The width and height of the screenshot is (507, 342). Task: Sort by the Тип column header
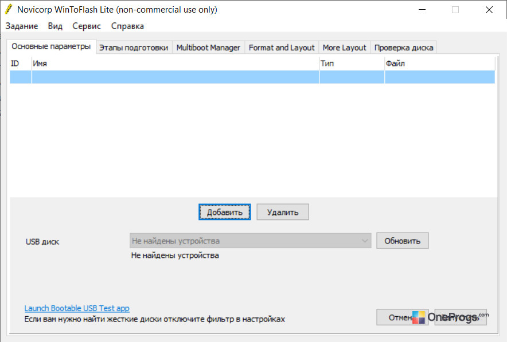(352, 63)
